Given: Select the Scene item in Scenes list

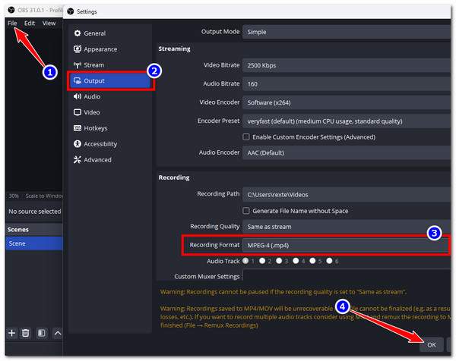Looking at the screenshot, I should pos(34,243).
